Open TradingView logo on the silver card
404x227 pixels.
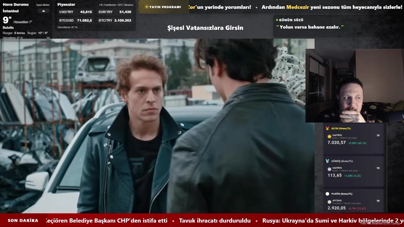[x=378, y=168]
